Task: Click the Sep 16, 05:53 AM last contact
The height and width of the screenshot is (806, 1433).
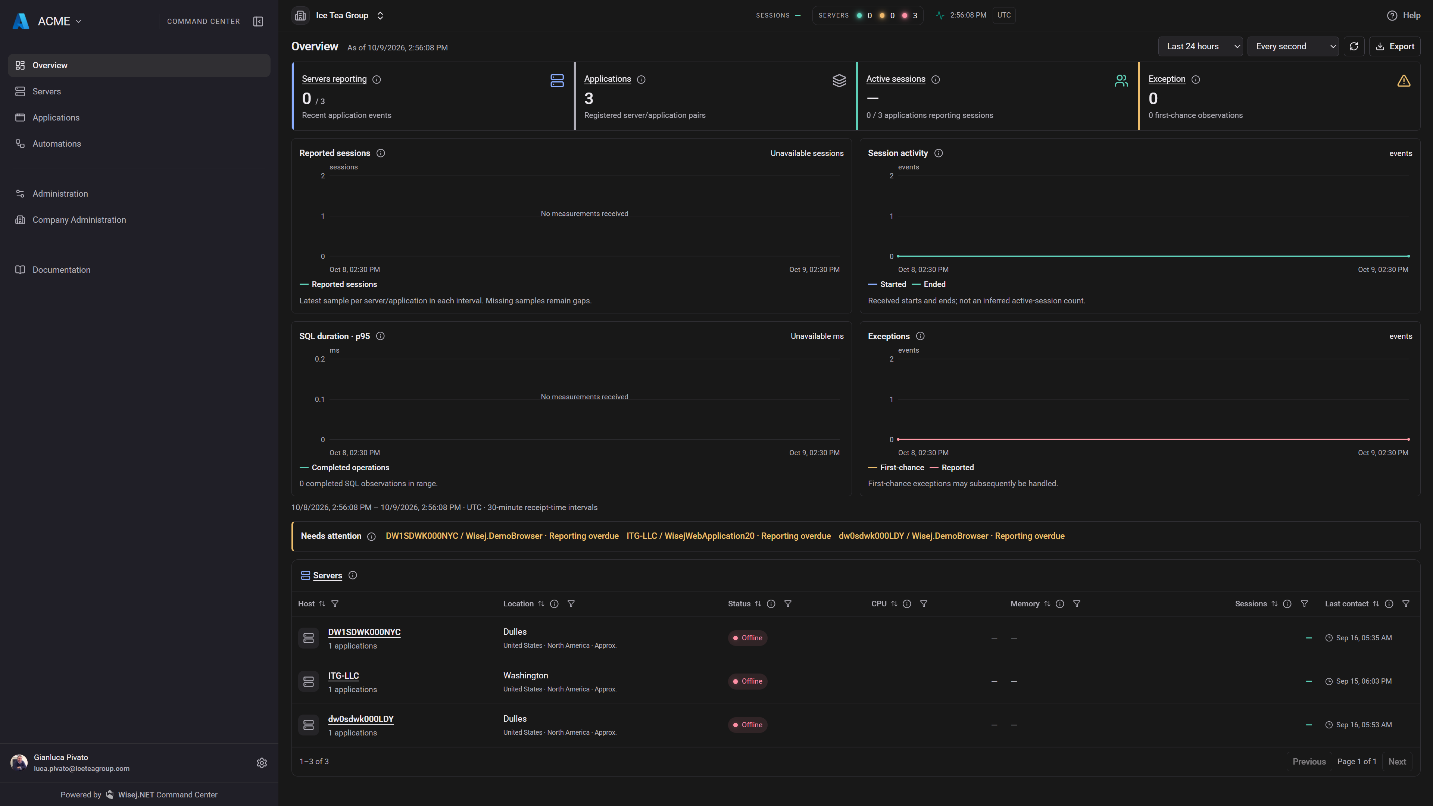Action: pyautogui.click(x=1358, y=725)
